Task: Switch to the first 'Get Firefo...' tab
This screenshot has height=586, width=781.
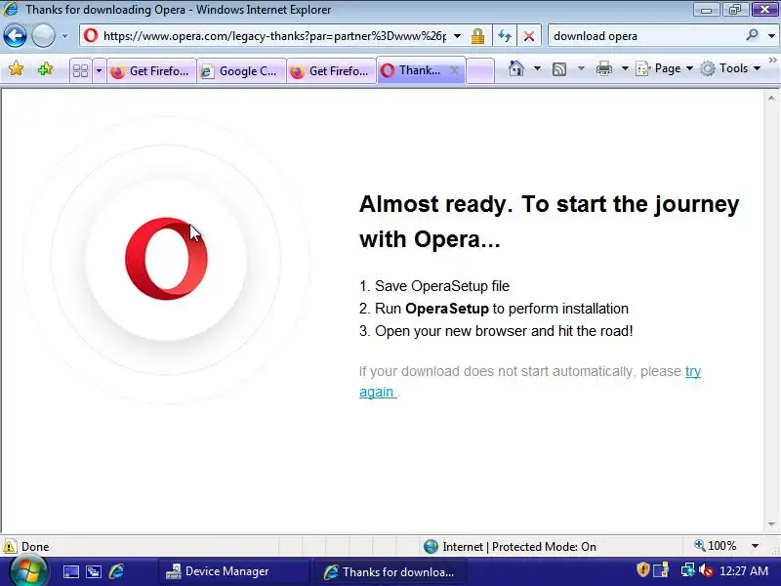Action: pos(151,70)
